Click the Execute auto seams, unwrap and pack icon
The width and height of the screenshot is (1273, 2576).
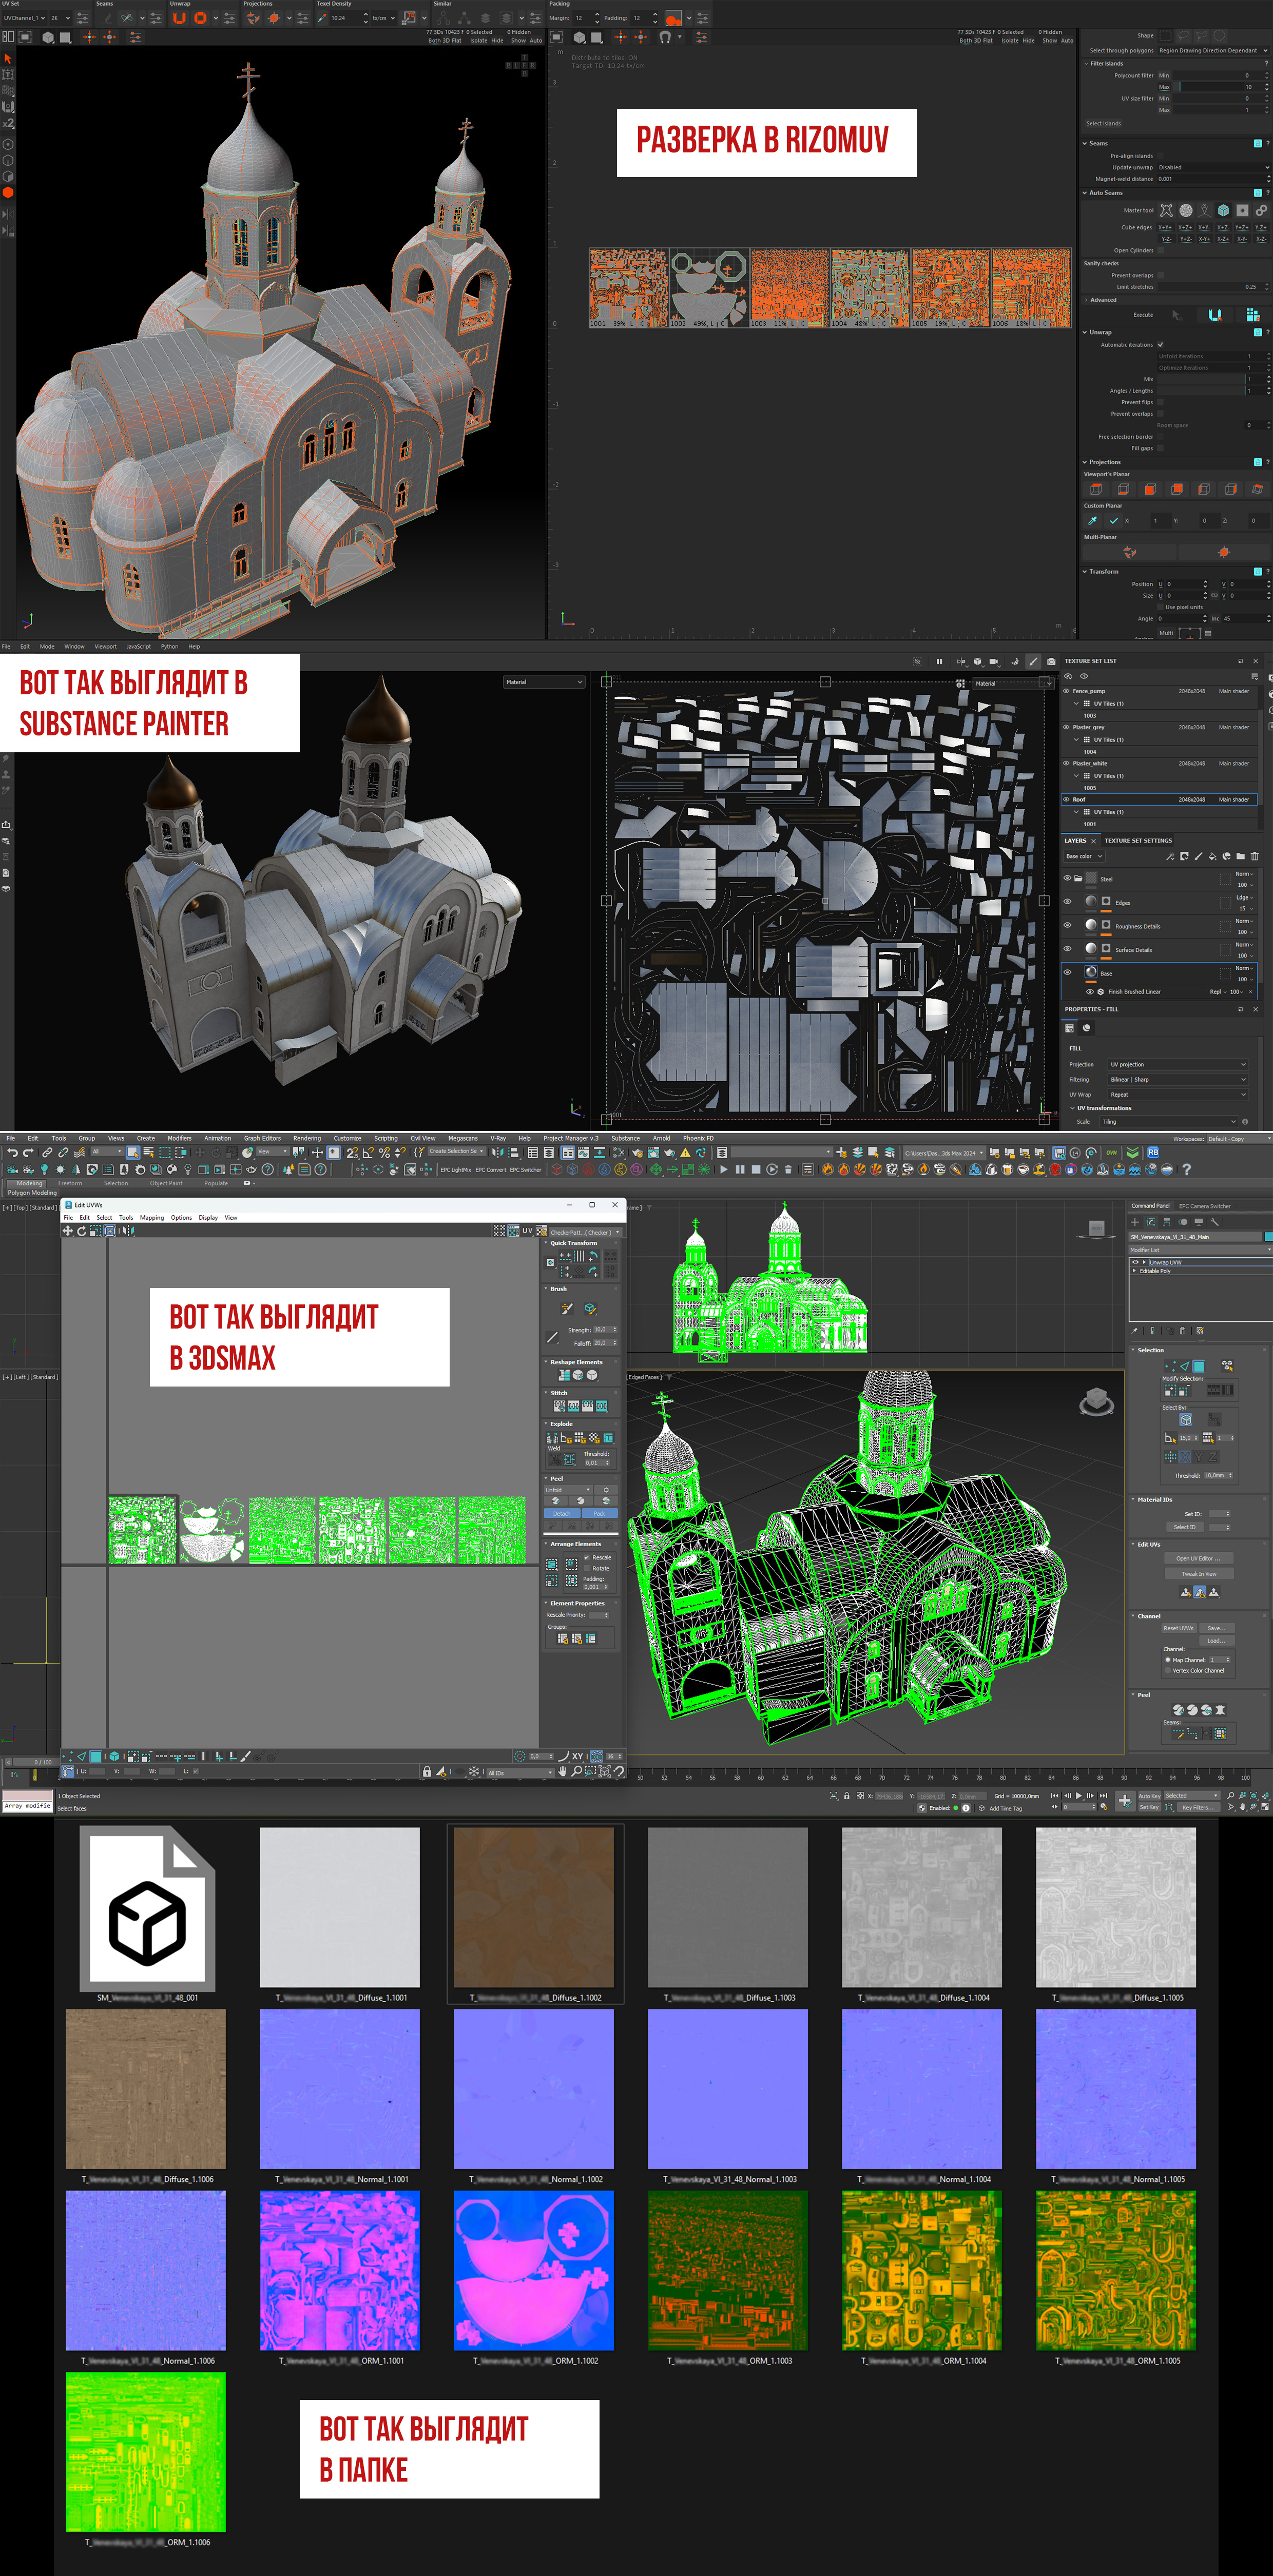[1252, 314]
